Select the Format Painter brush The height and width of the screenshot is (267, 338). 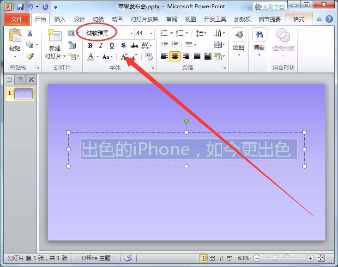(x=30, y=56)
